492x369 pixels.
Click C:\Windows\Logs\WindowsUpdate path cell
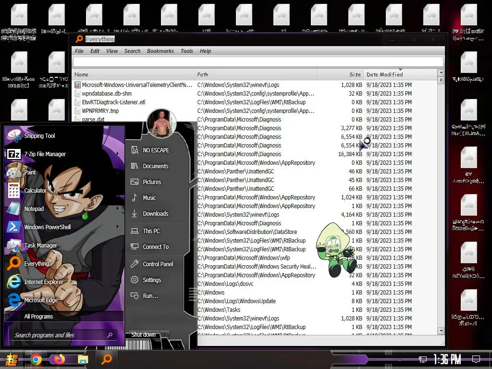click(236, 301)
